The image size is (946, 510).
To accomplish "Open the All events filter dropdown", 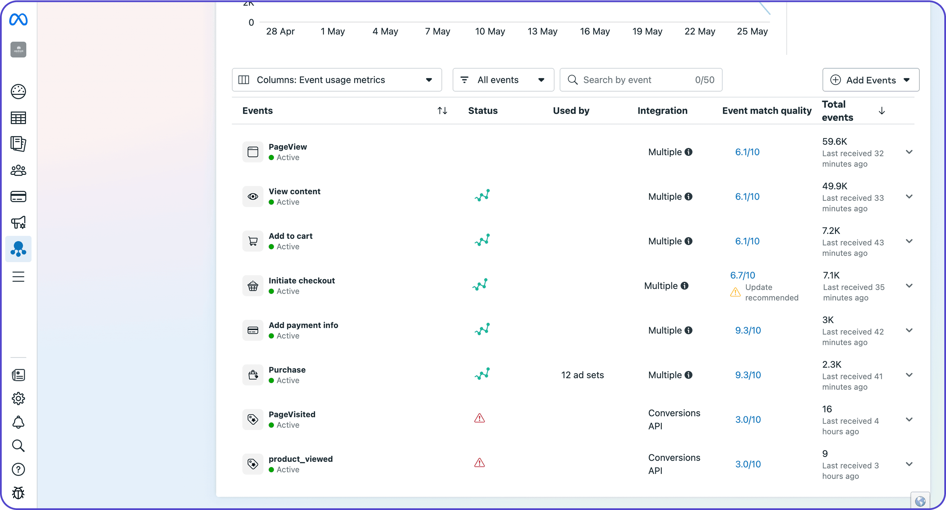I will click(x=503, y=80).
